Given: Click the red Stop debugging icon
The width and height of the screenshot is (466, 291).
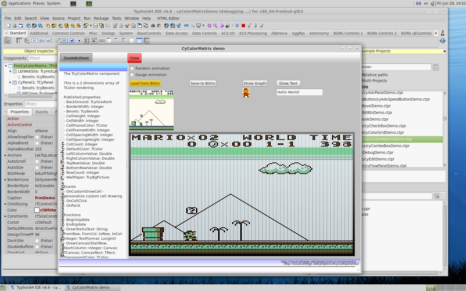Looking at the screenshot, I should point(243,25).
